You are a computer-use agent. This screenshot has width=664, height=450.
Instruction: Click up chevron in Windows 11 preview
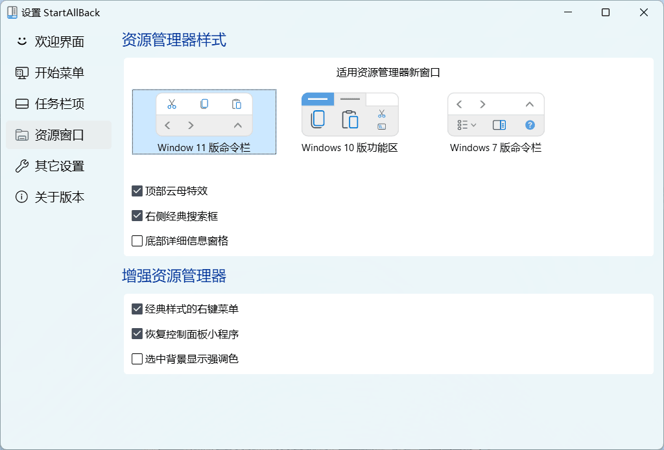pyautogui.click(x=238, y=125)
